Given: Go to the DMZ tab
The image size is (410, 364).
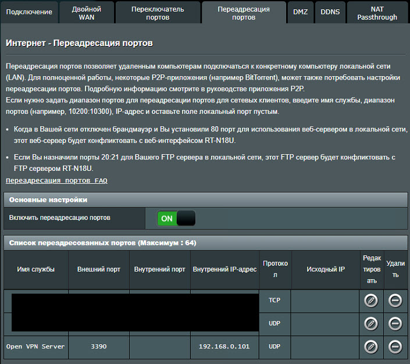Looking at the screenshot, I should tap(301, 12).
